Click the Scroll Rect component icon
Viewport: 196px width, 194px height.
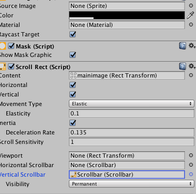tap(3, 66)
